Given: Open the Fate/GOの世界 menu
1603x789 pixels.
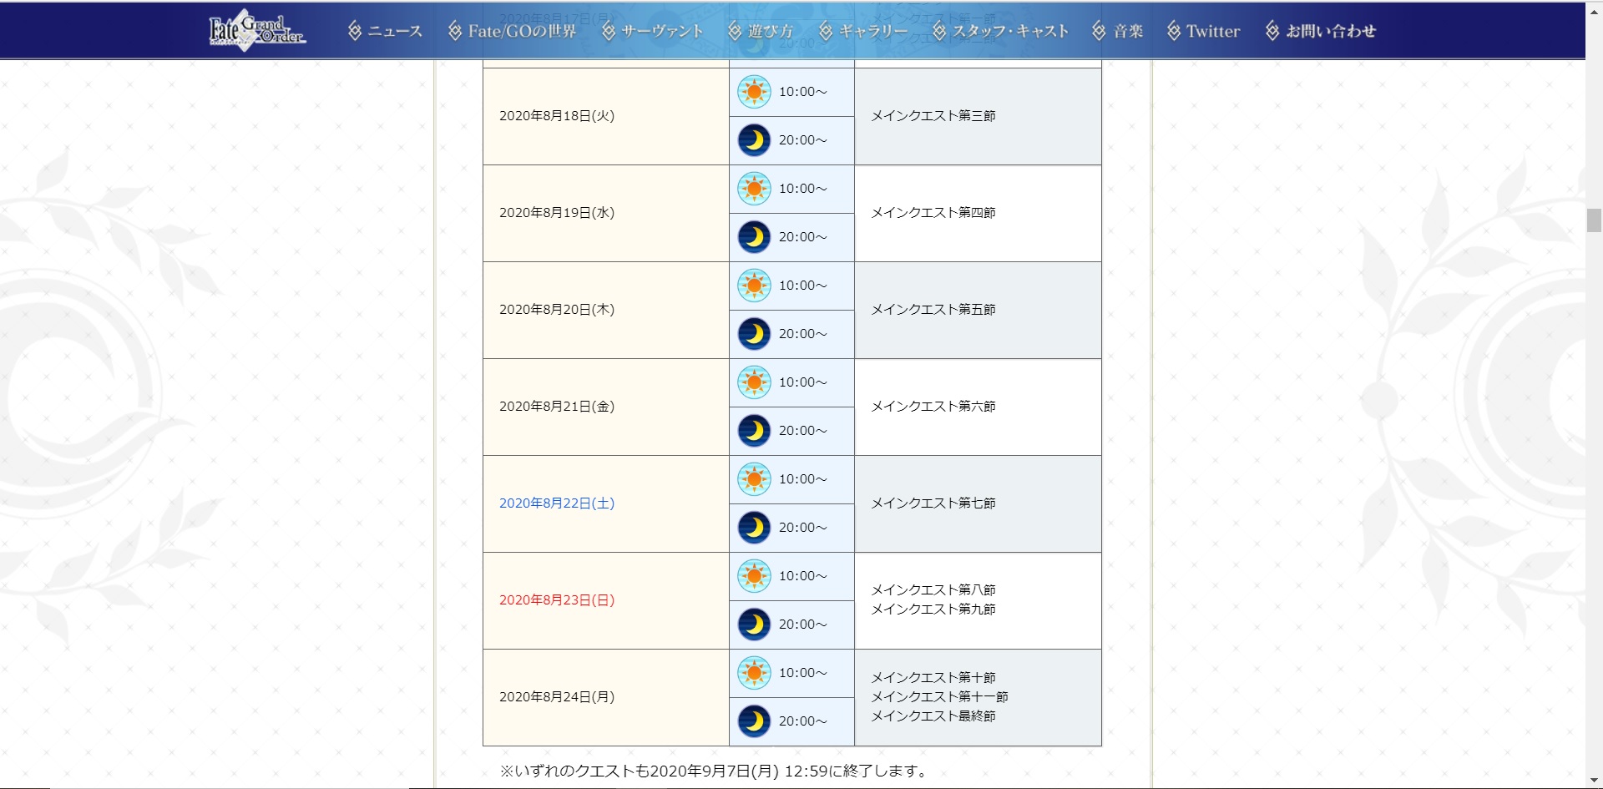Looking at the screenshot, I should tap(513, 32).
